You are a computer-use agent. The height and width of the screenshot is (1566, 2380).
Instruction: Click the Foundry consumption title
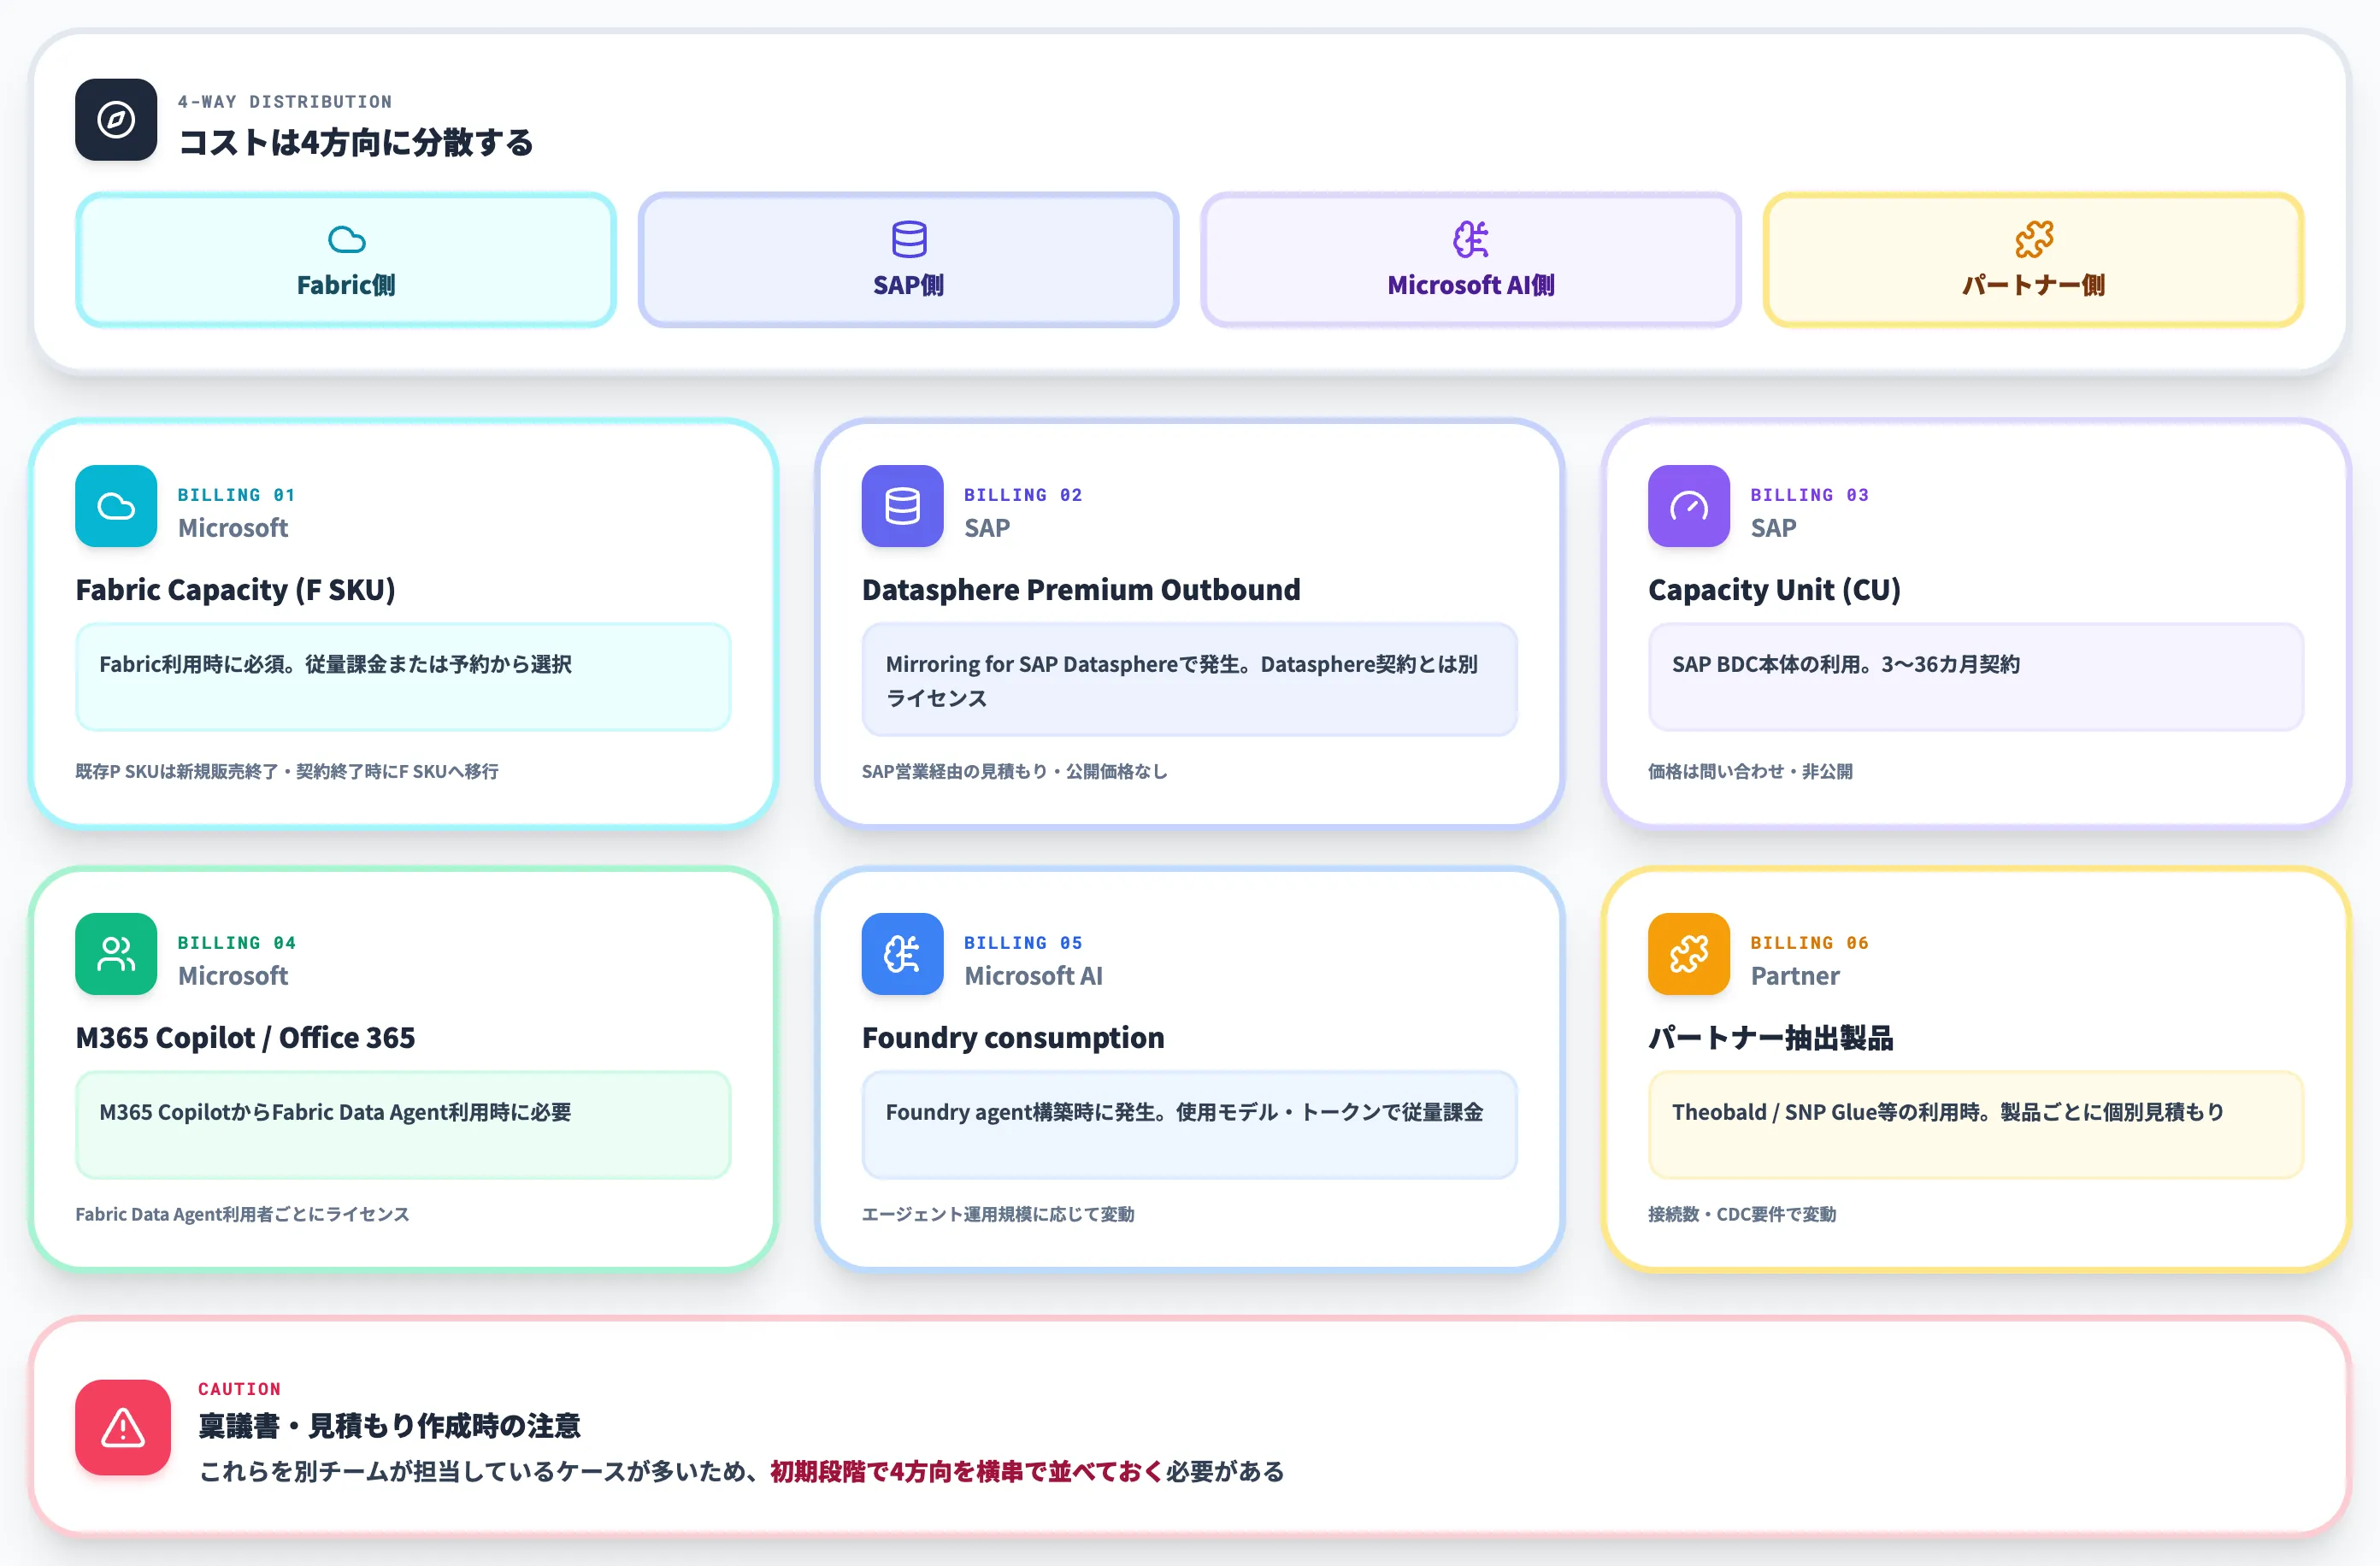[1013, 1038]
